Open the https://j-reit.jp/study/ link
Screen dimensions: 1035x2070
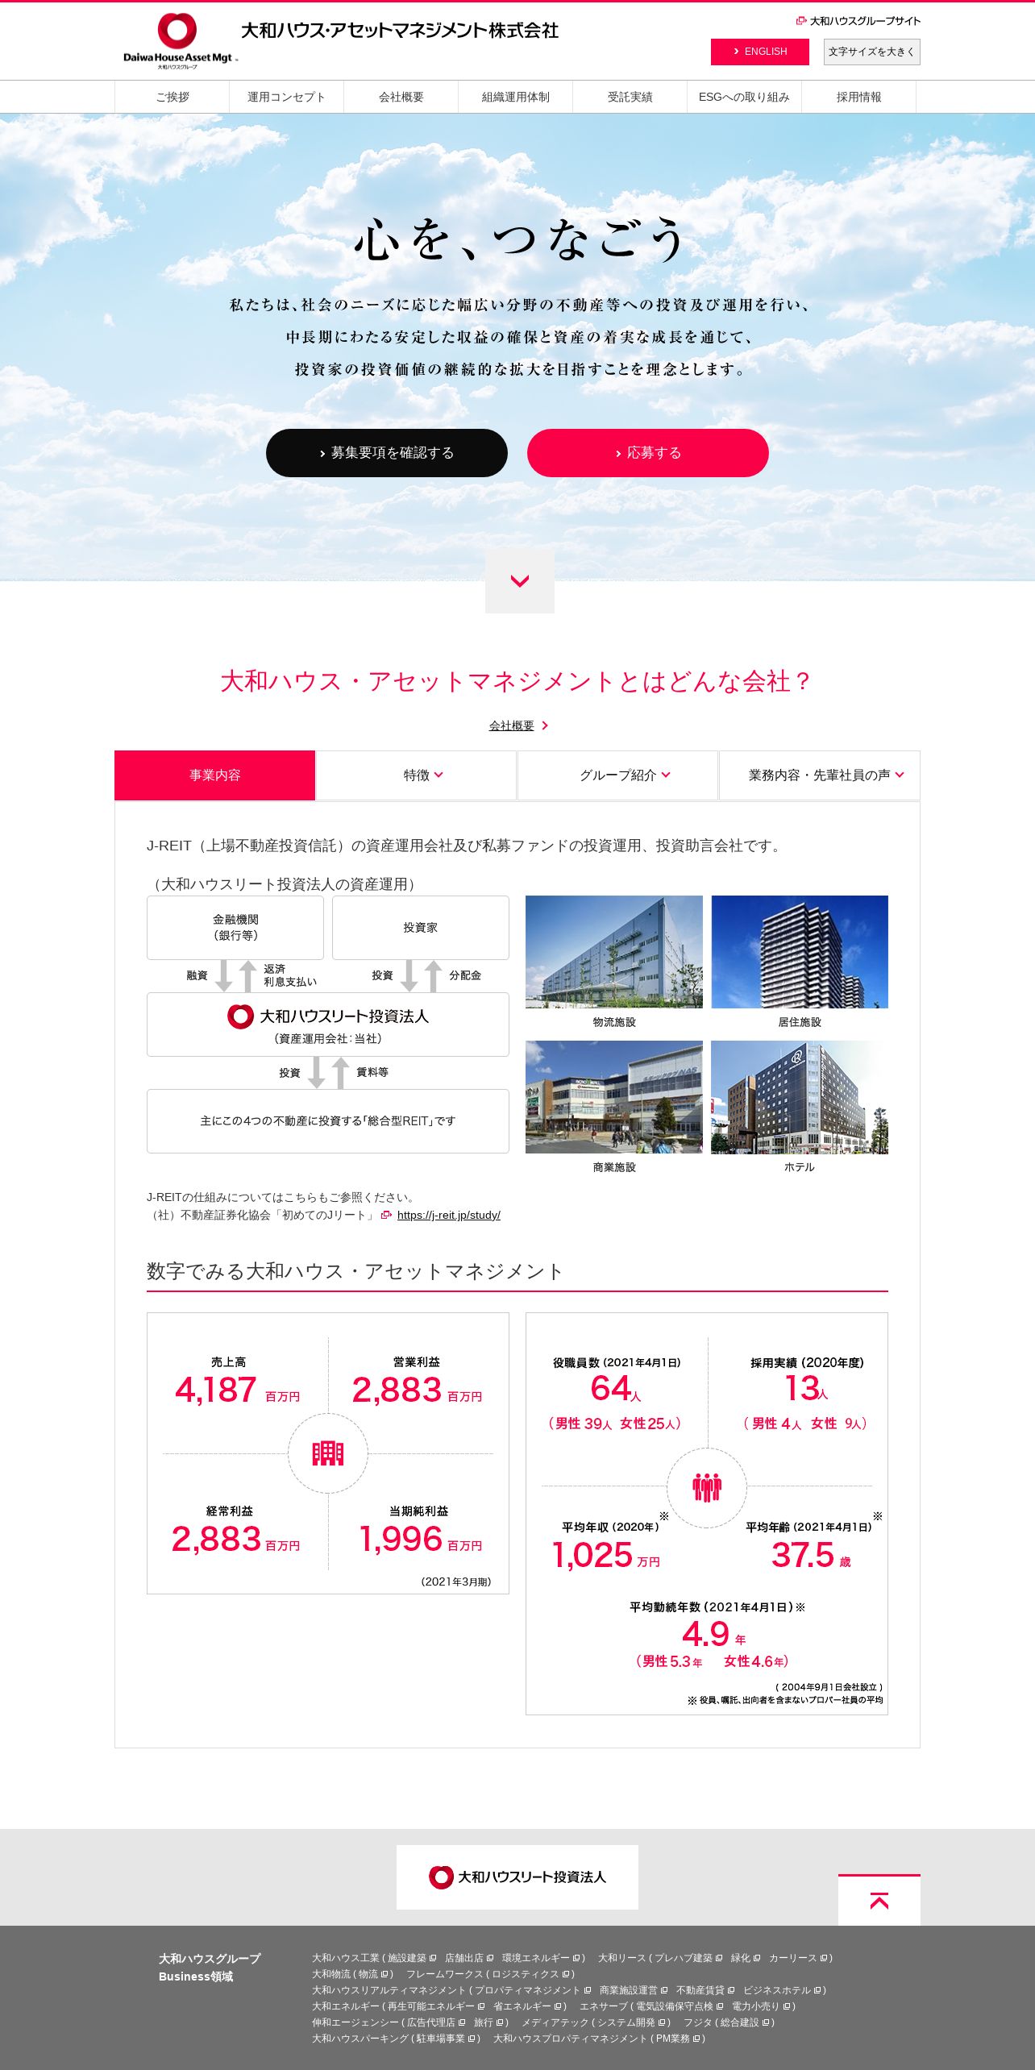tap(448, 1215)
